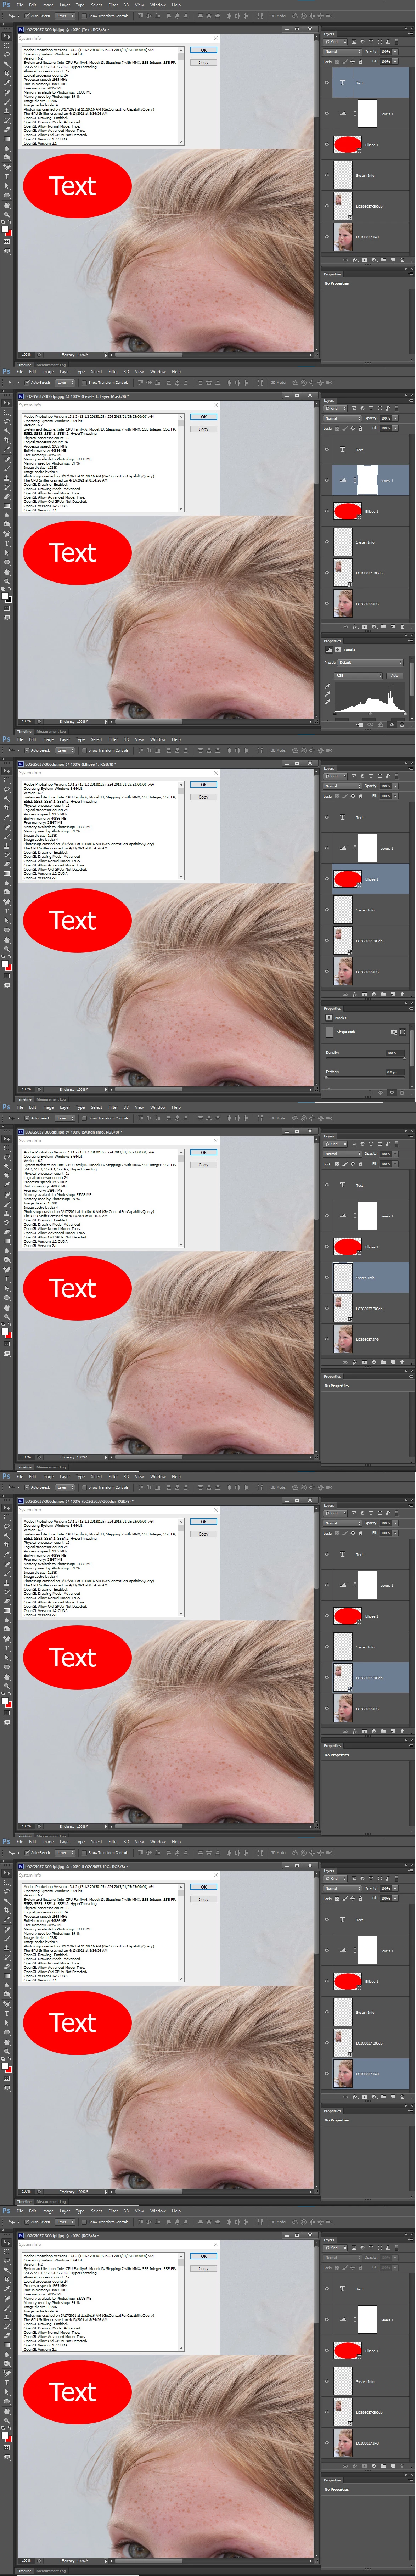Screen dimensions: 416x2576
Task: Open RGB channel dropdown in Levels properties panel
Action: click(x=358, y=676)
